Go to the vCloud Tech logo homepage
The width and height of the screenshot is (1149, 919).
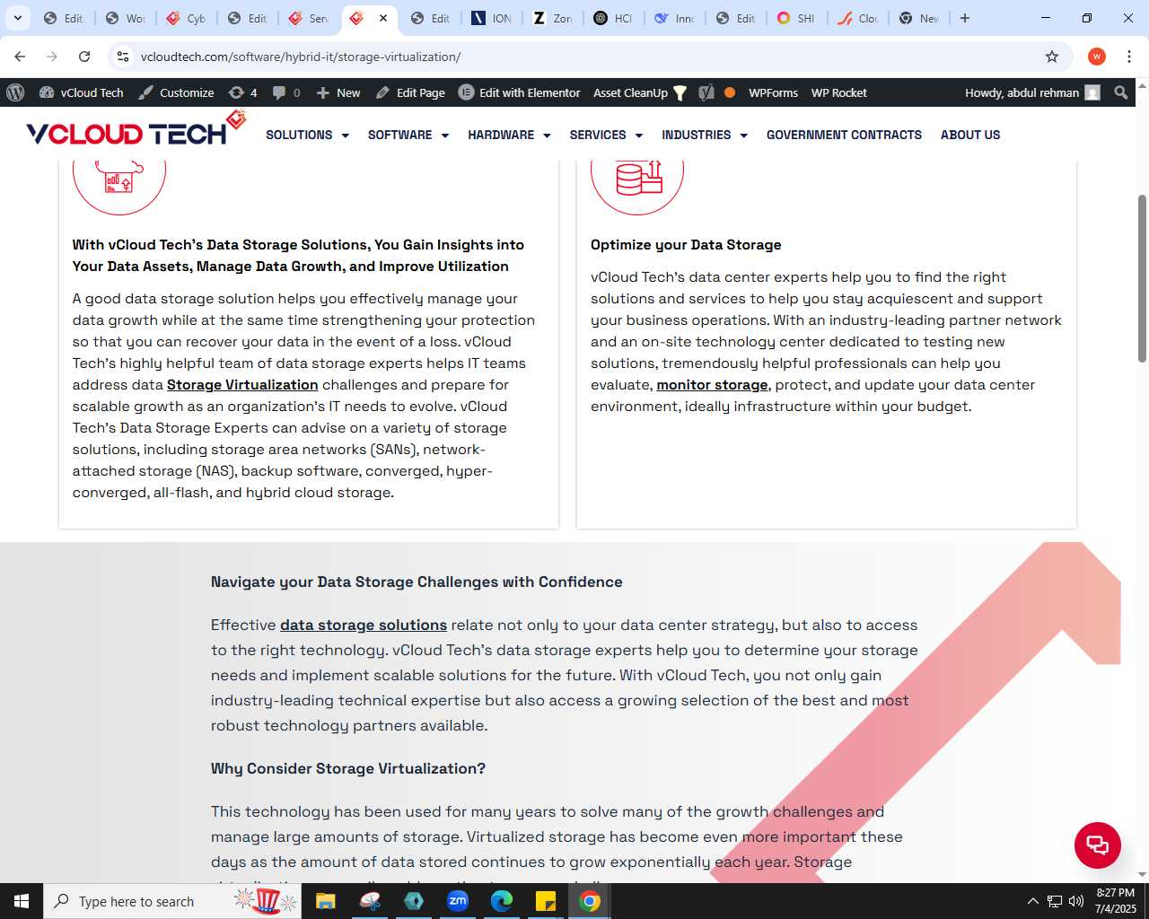pyautogui.click(x=135, y=128)
